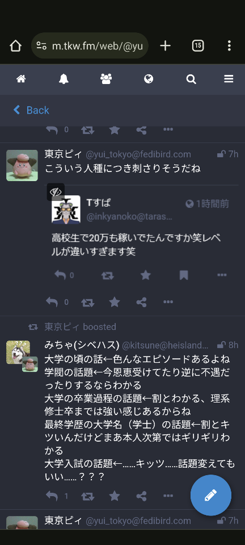Open more options on the quoted Tすぱ post
Image resolution: width=245 pixels, height=545 pixels.
pos(222,275)
